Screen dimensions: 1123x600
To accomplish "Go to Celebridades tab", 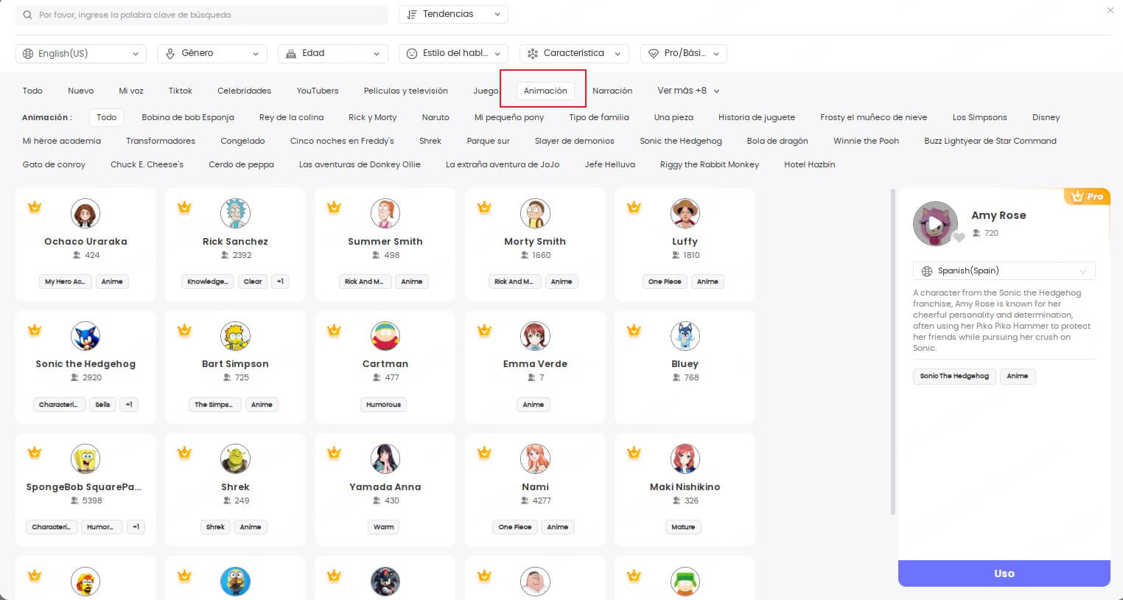I will [244, 91].
